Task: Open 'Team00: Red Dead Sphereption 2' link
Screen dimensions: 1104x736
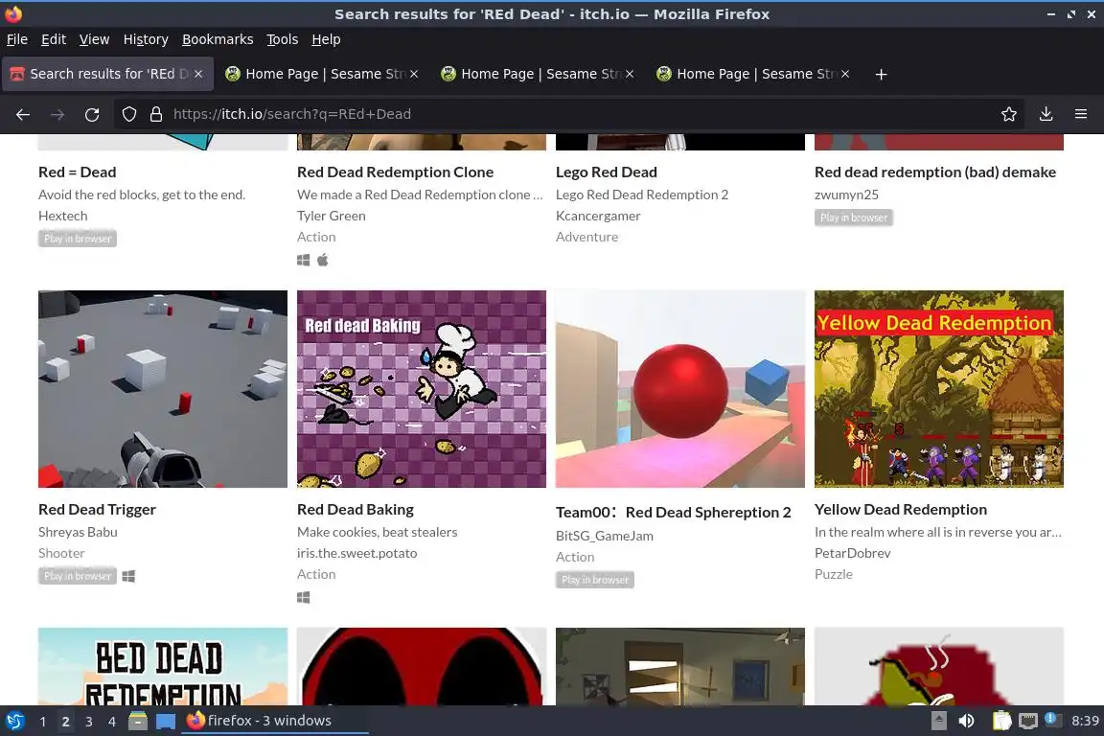Action: click(673, 512)
